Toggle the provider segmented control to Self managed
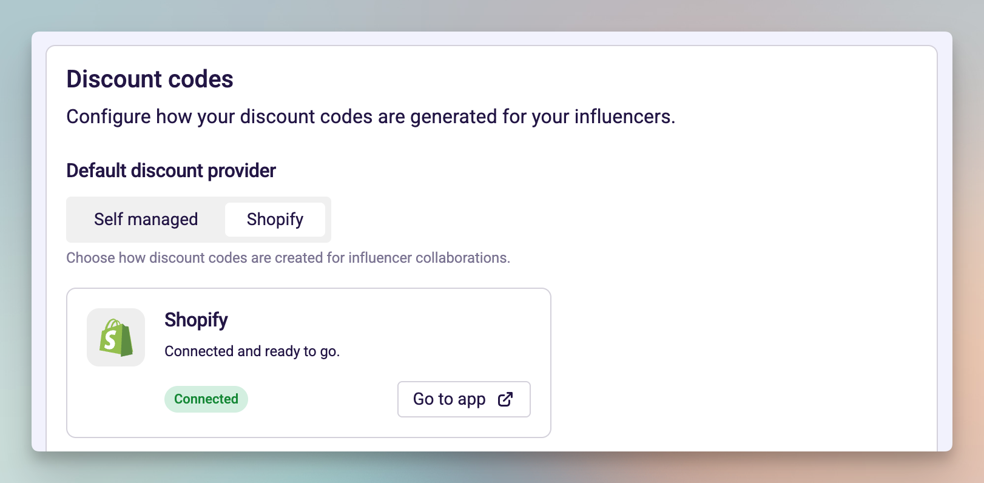The image size is (984, 483). (146, 219)
